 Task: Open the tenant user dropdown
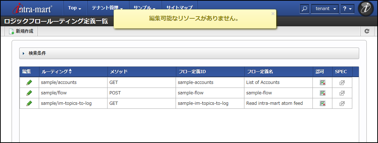(325, 9)
